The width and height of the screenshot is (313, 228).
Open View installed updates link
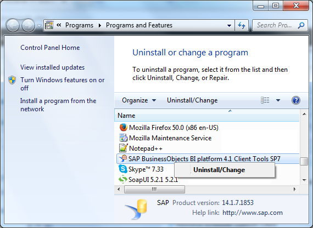point(53,67)
